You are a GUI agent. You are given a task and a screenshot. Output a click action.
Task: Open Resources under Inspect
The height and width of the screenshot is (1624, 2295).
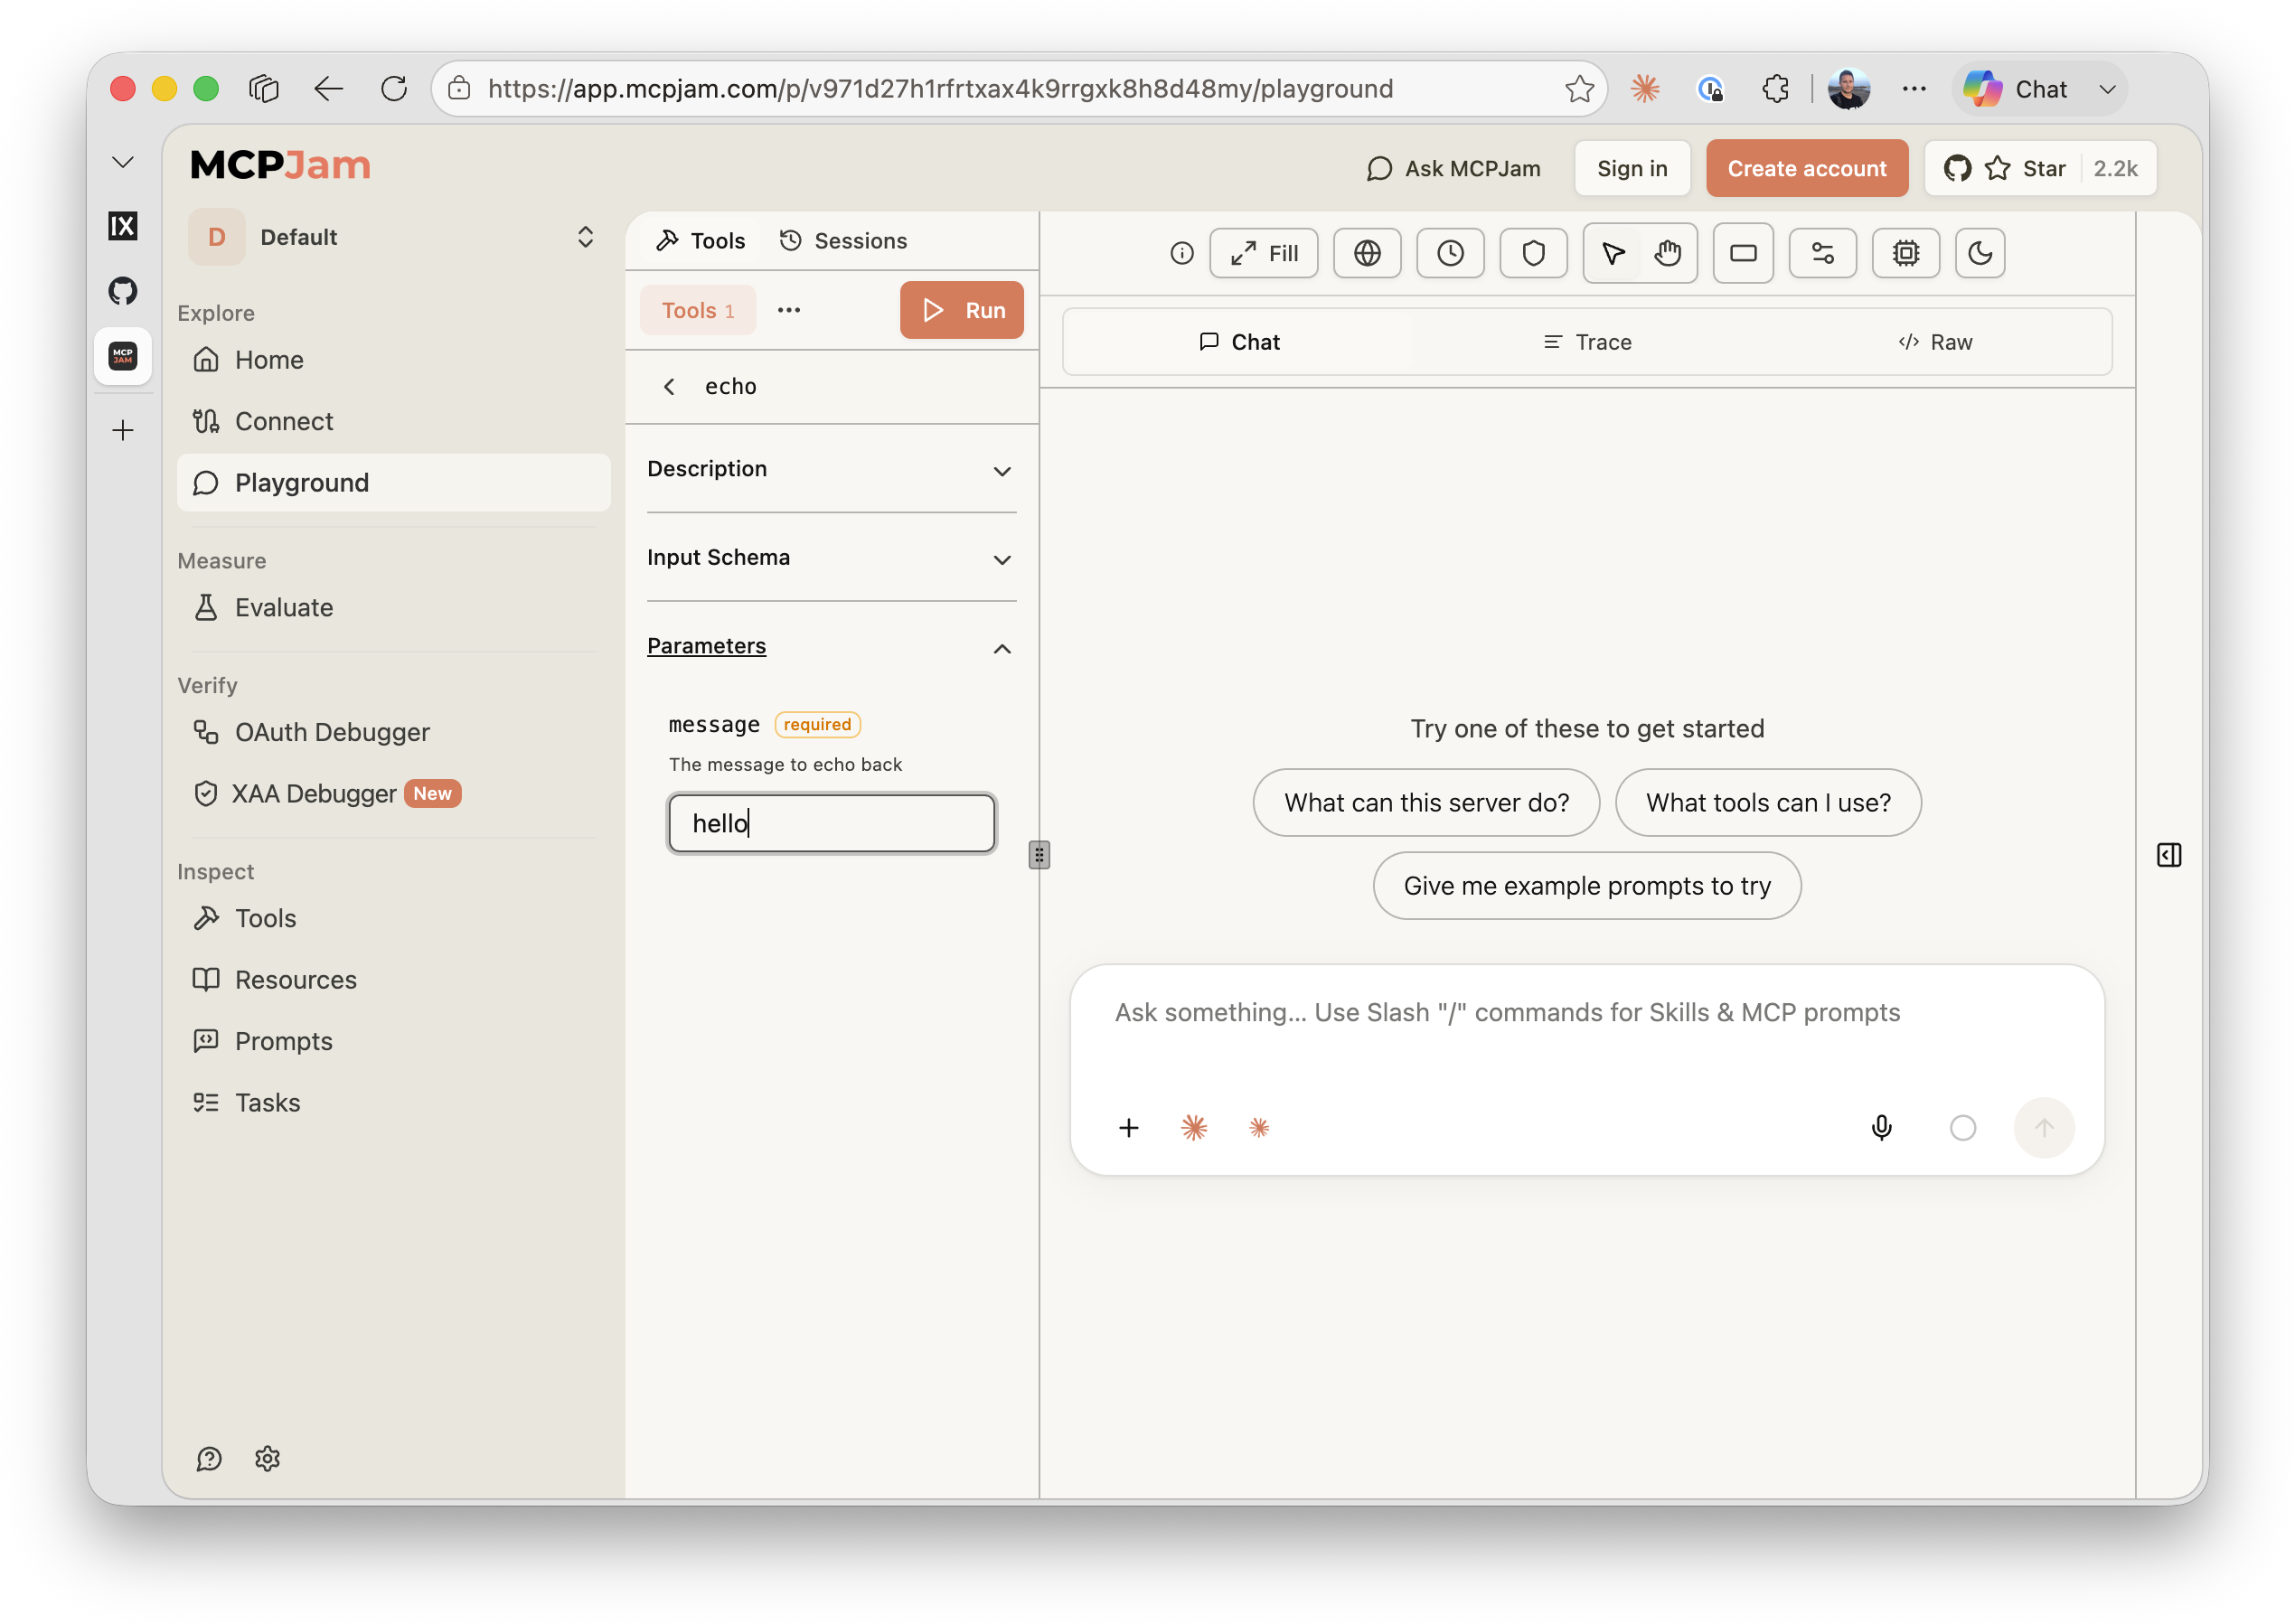(x=393, y=979)
